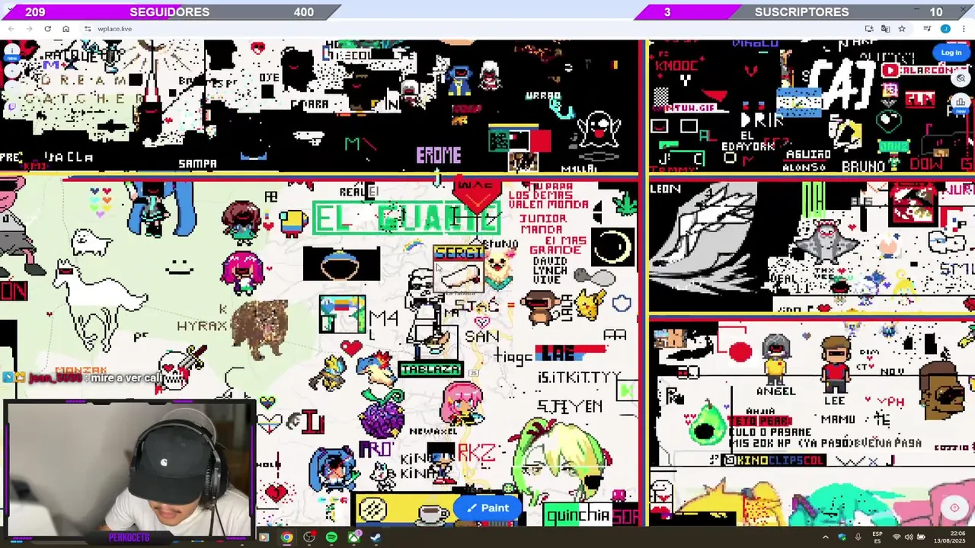The height and width of the screenshot is (548, 975).
Task: Click the EROME pixel text on canvas
Action: point(439,155)
